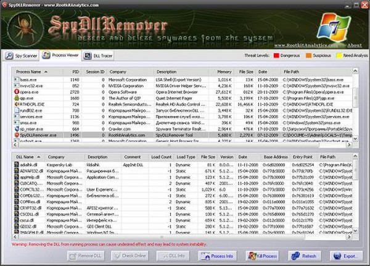The height and width of the screenshot is (266, 370).
Task: Click the Remove DLL button
Action: 86,256
